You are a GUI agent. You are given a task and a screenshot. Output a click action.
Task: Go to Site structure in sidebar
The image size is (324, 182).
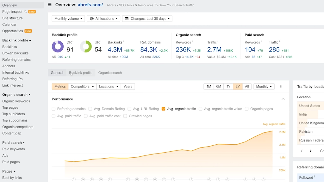point(12,18)
